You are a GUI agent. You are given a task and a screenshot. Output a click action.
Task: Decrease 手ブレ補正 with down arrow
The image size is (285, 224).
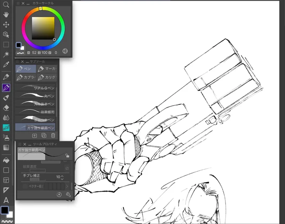coord(62,179)
